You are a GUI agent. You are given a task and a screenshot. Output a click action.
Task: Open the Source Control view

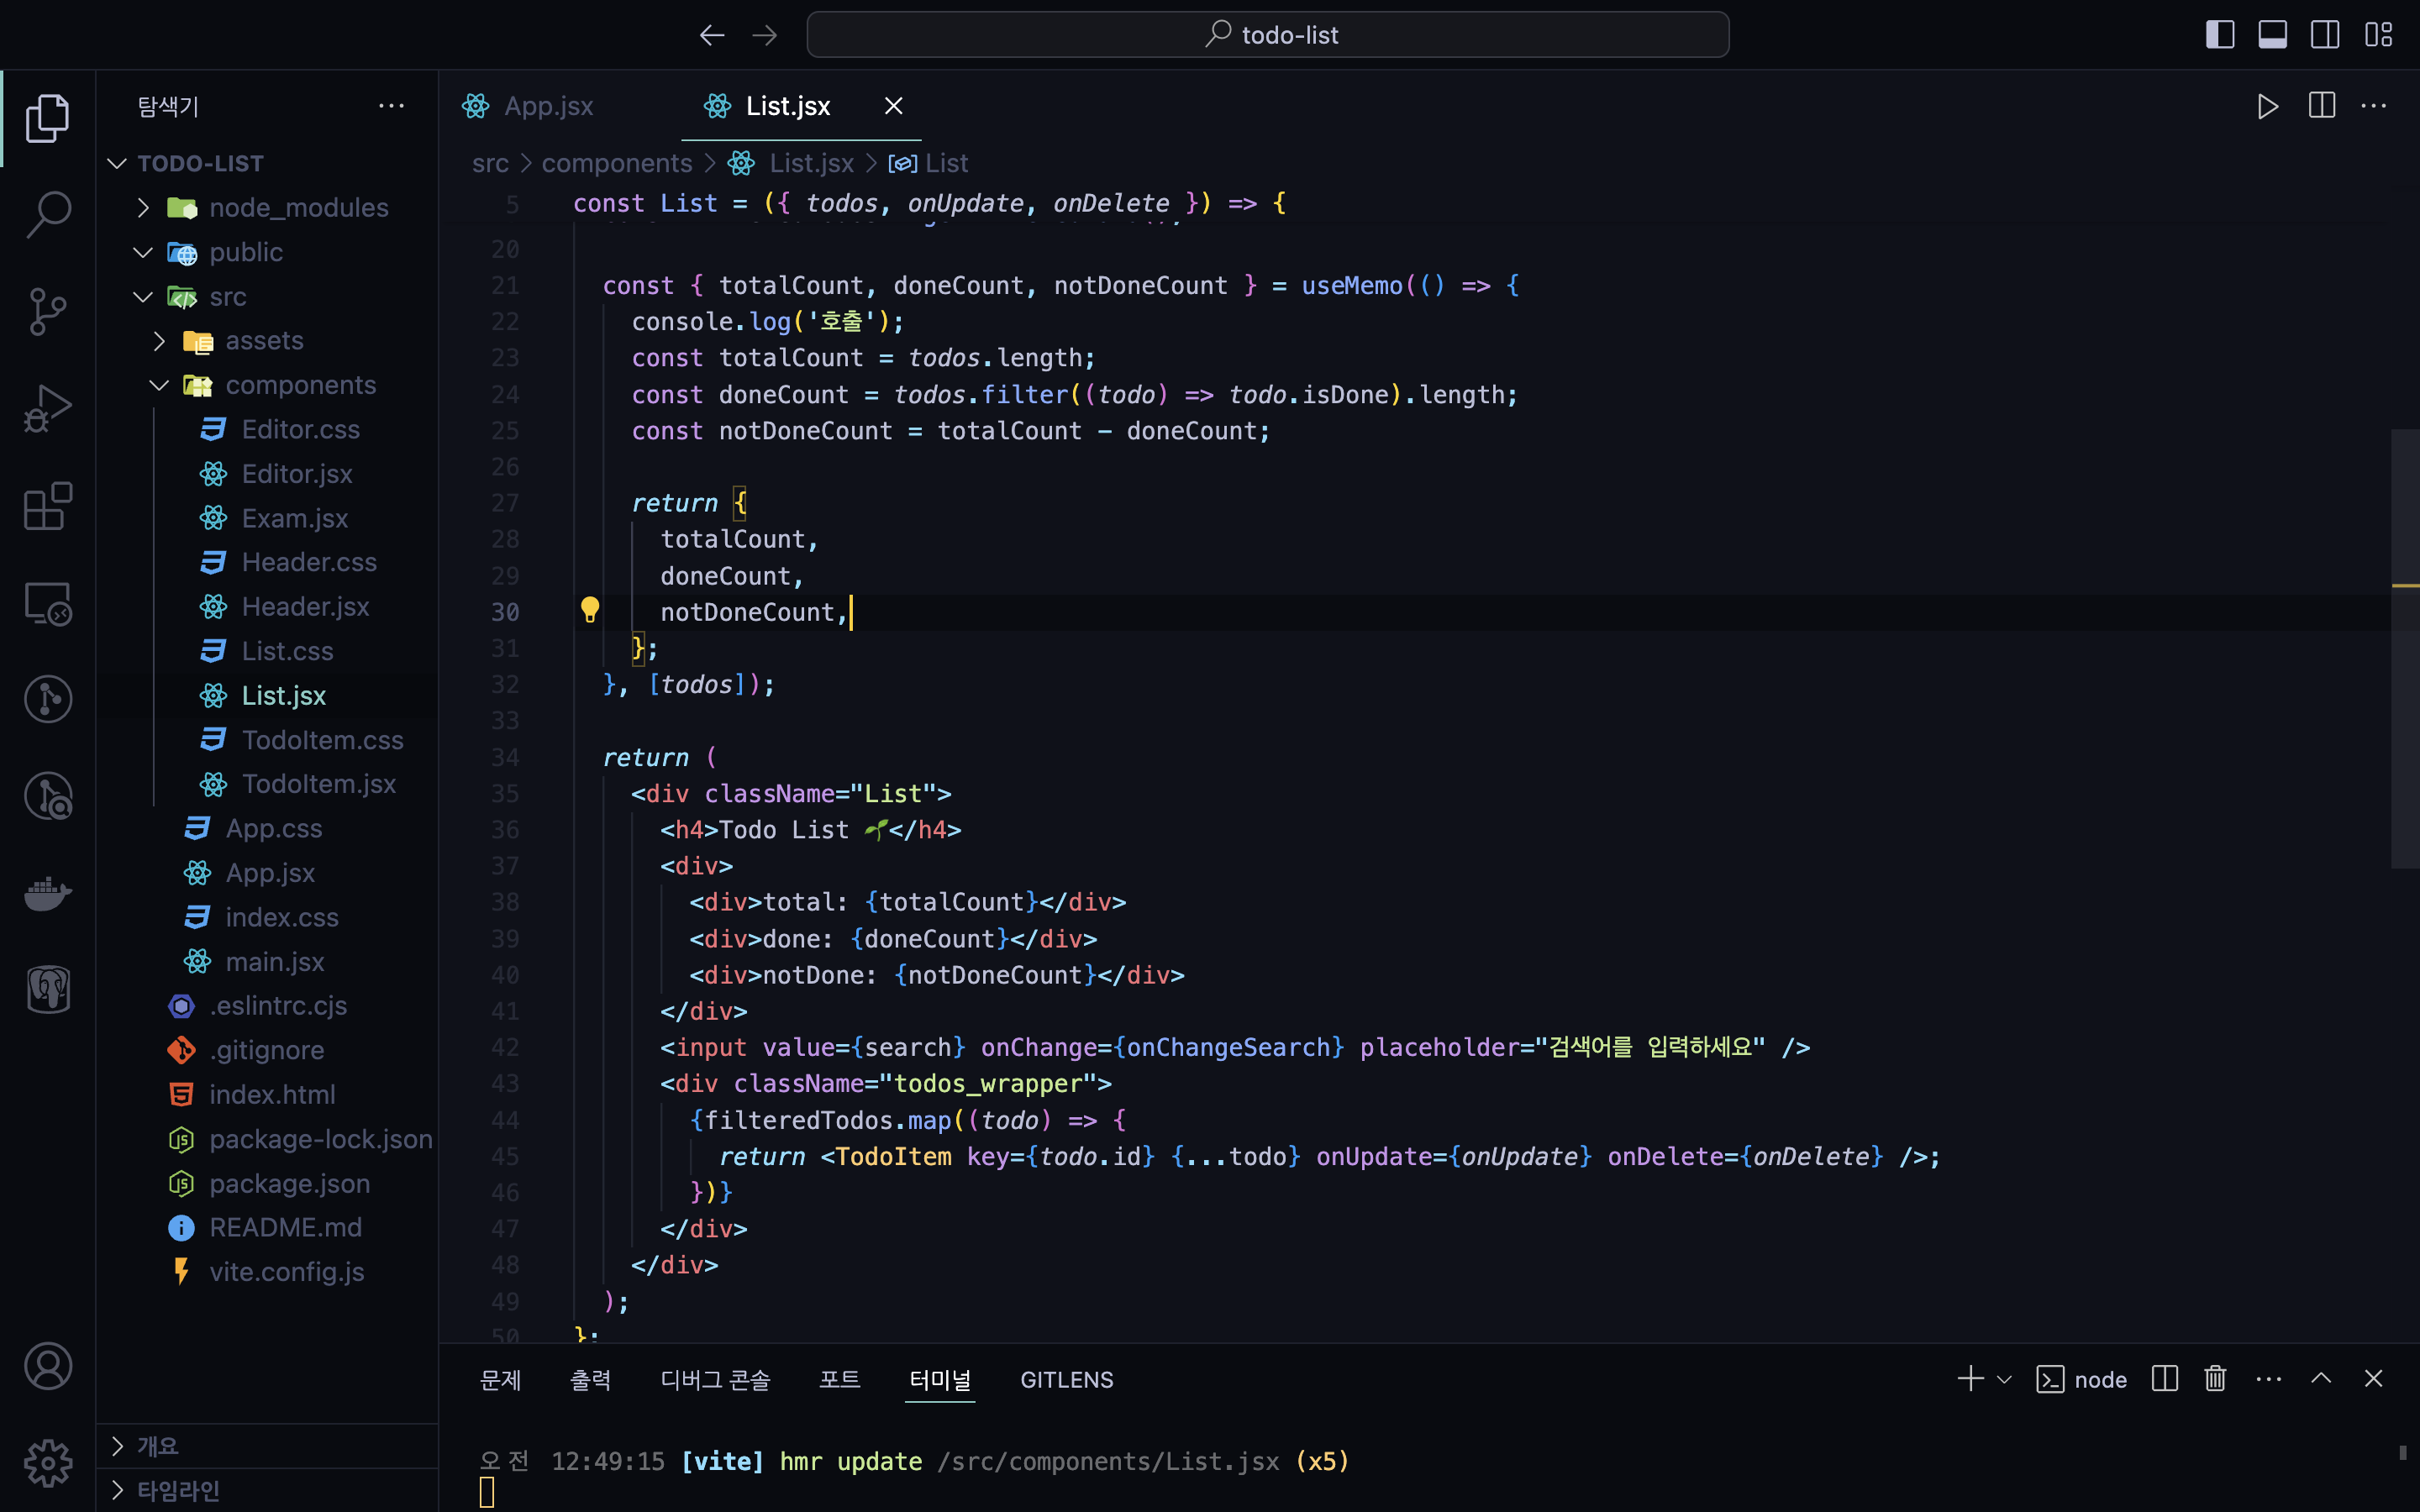click(x=47, y=311)
